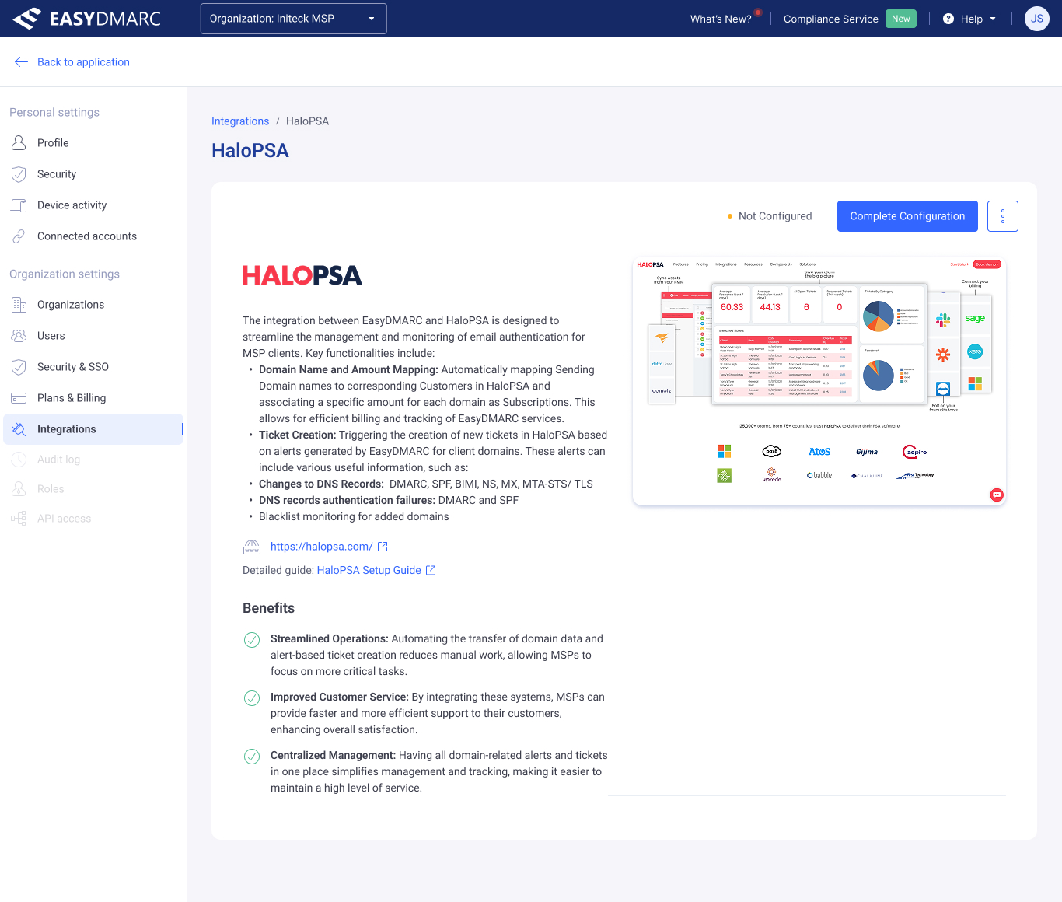Open the https://halopsa.com/ link
1062x902 pixels.
point(322,547)
